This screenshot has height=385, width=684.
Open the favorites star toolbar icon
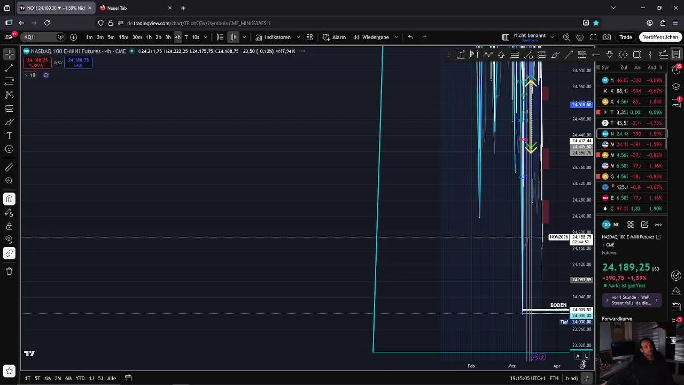9,371
